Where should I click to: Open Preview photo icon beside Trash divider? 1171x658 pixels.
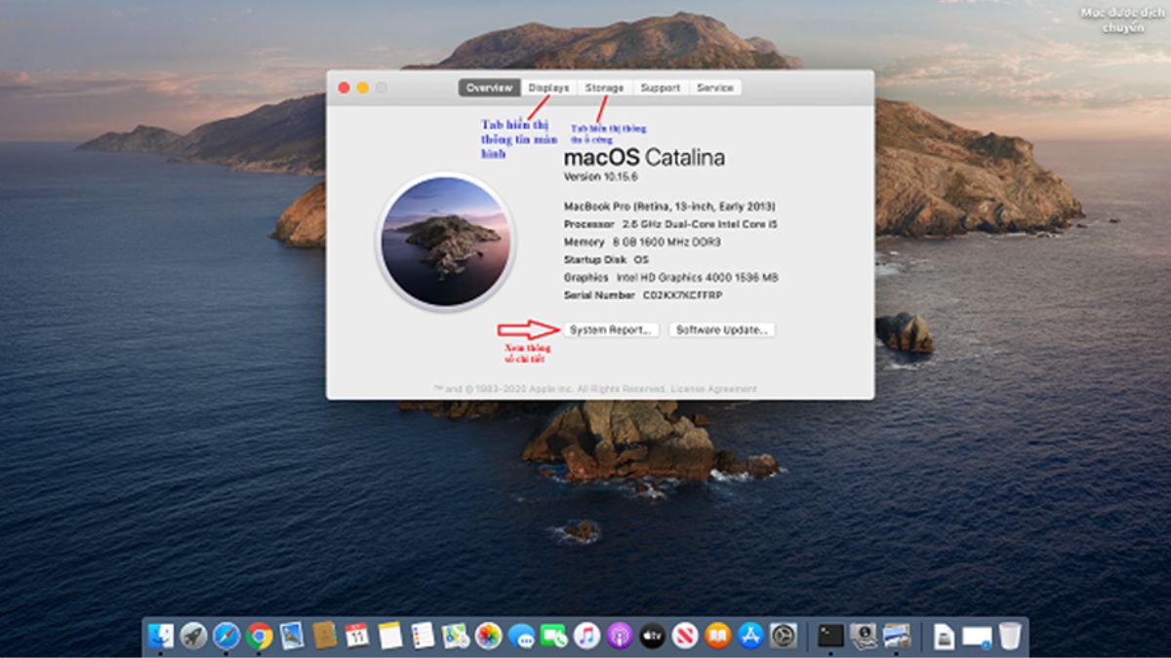click(x=897, y=637)
